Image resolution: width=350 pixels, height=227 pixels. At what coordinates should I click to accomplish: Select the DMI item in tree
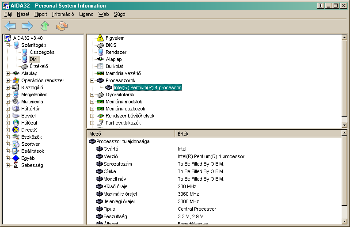coord(34,59)
